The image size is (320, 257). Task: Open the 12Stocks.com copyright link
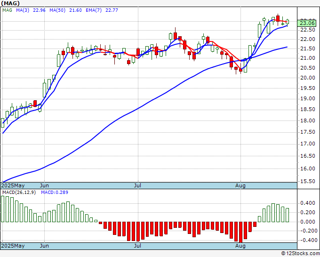[x=300, y=254]
